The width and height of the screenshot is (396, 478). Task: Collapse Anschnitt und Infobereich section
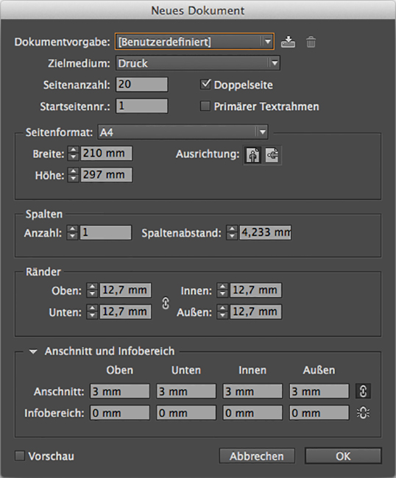[x=33, y=352]
